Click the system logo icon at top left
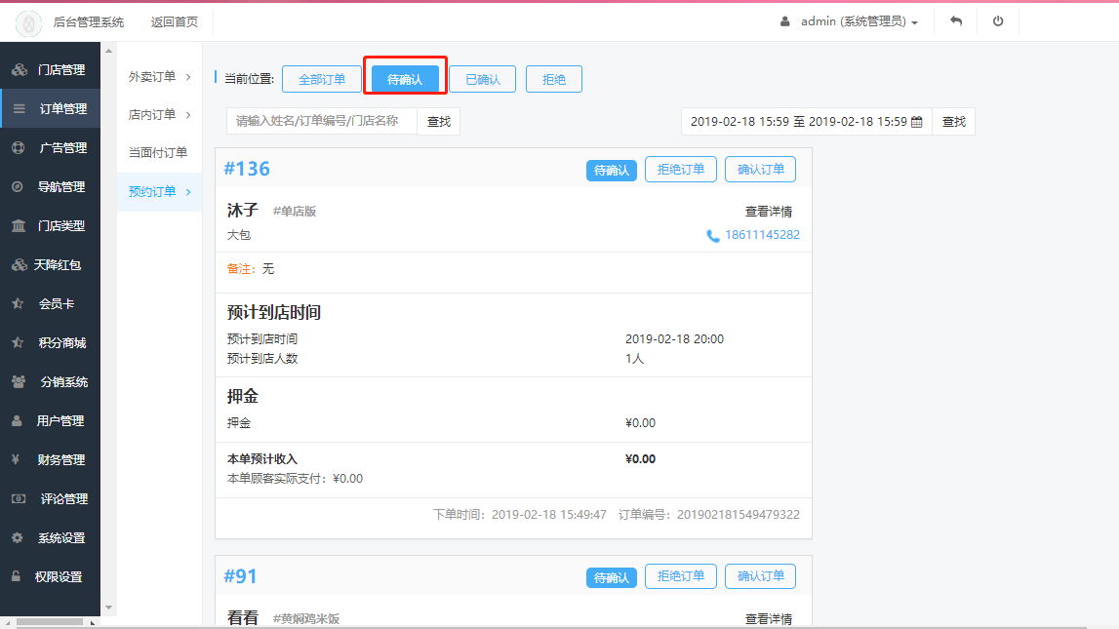 tap(28, 23)
